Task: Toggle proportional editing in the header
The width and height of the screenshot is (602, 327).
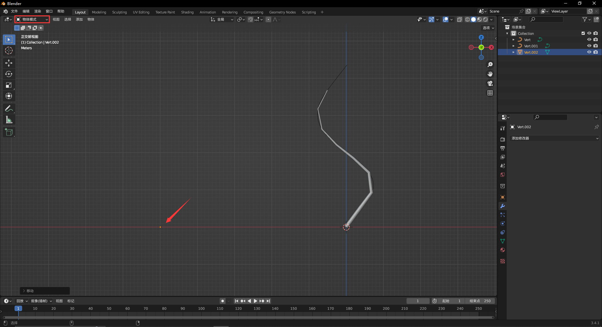Action: pyautogui.click(x=268, y=19)
